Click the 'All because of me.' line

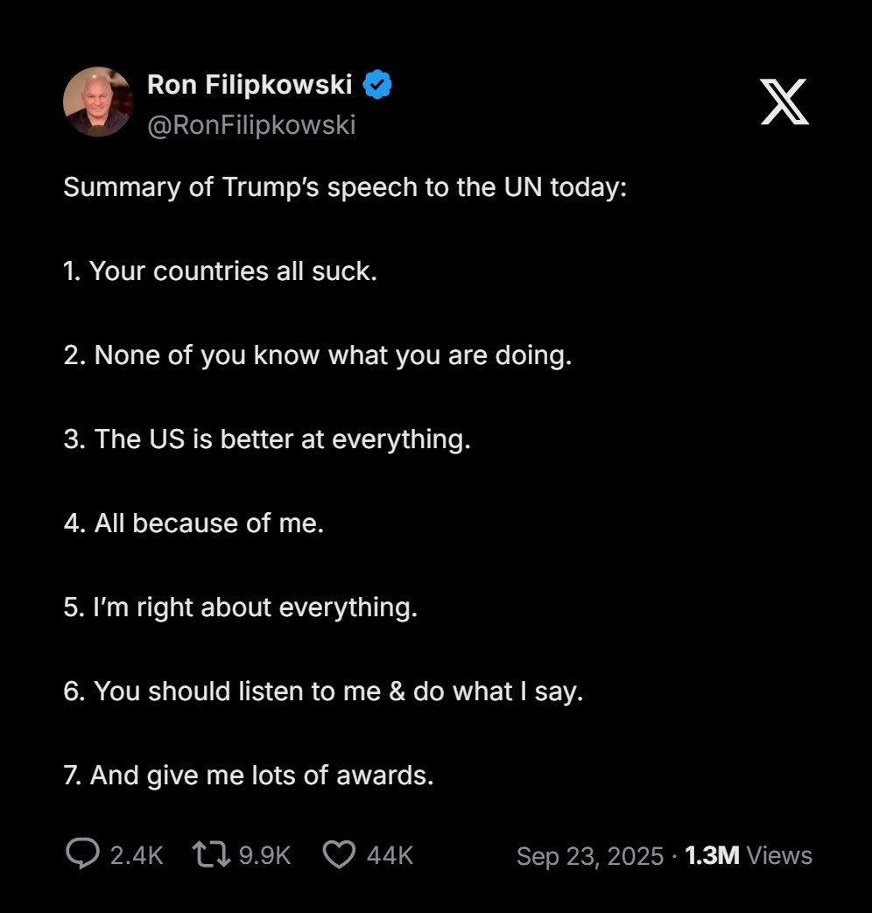point(193,523)
